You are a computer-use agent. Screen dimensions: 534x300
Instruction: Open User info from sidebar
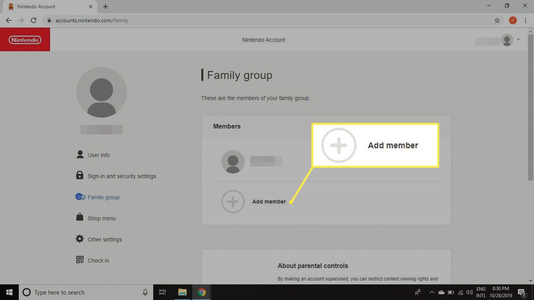[99, 155]
